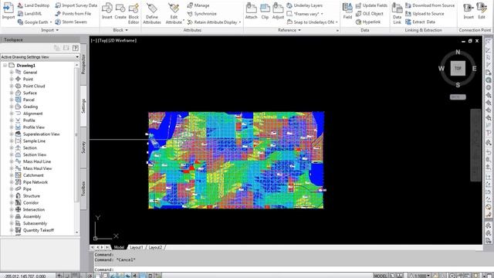
Task: Switch to the Survey tab
Action: (83, 147)
